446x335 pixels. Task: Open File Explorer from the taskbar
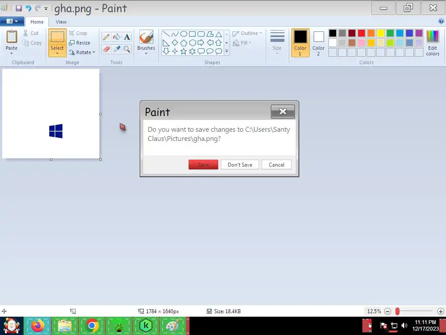tap(65, 325)
